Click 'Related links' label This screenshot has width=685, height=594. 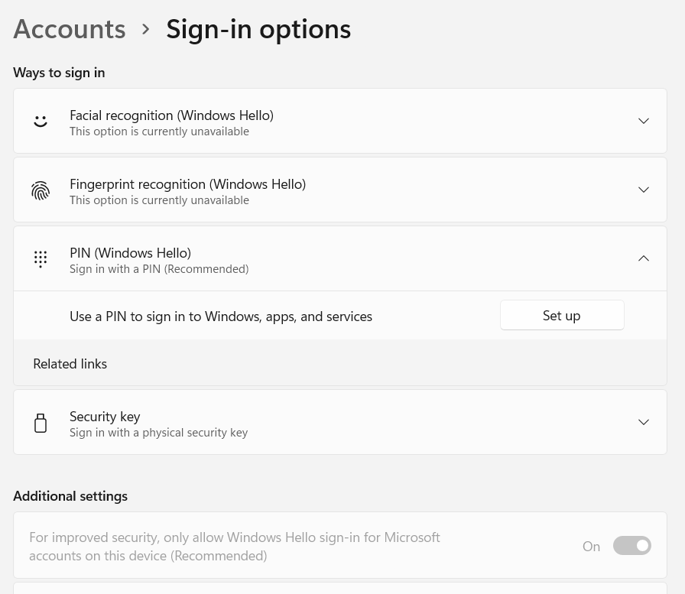[70, 364]
